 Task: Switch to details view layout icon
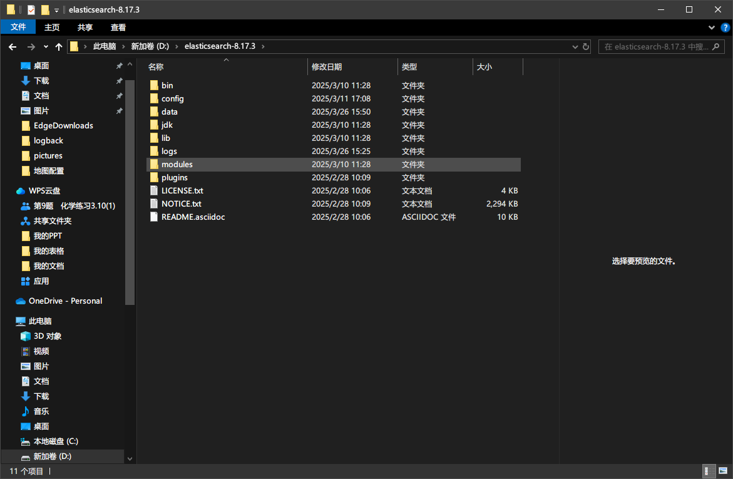[x=709, y=471]
